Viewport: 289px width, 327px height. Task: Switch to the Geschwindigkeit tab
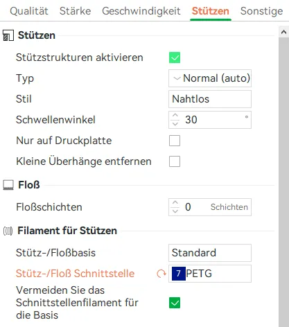point(141,11)
